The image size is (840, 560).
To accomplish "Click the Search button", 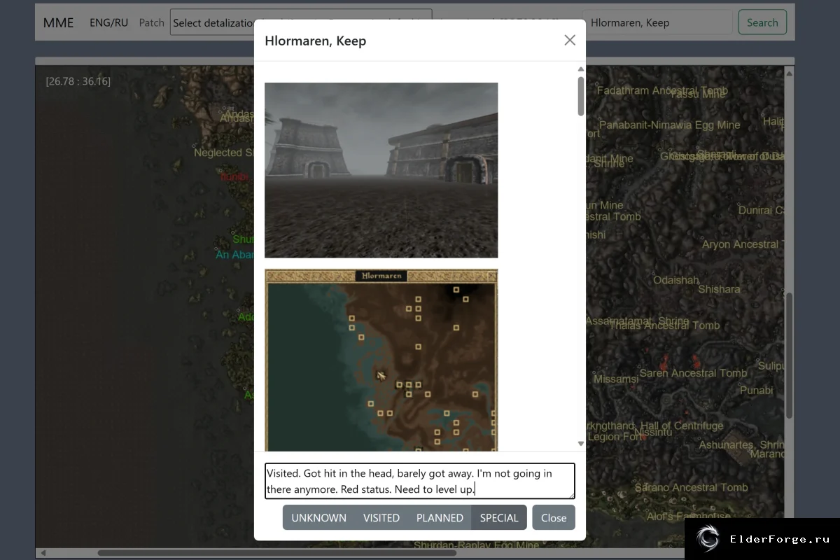I will tap(762, 22).
